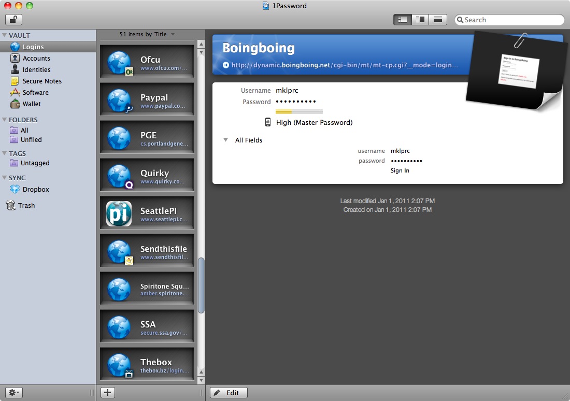Viewport: 570px width, 401px height.
Task: Add a new item with plus button
Action: pyautogui.click(x=107, y=393)
